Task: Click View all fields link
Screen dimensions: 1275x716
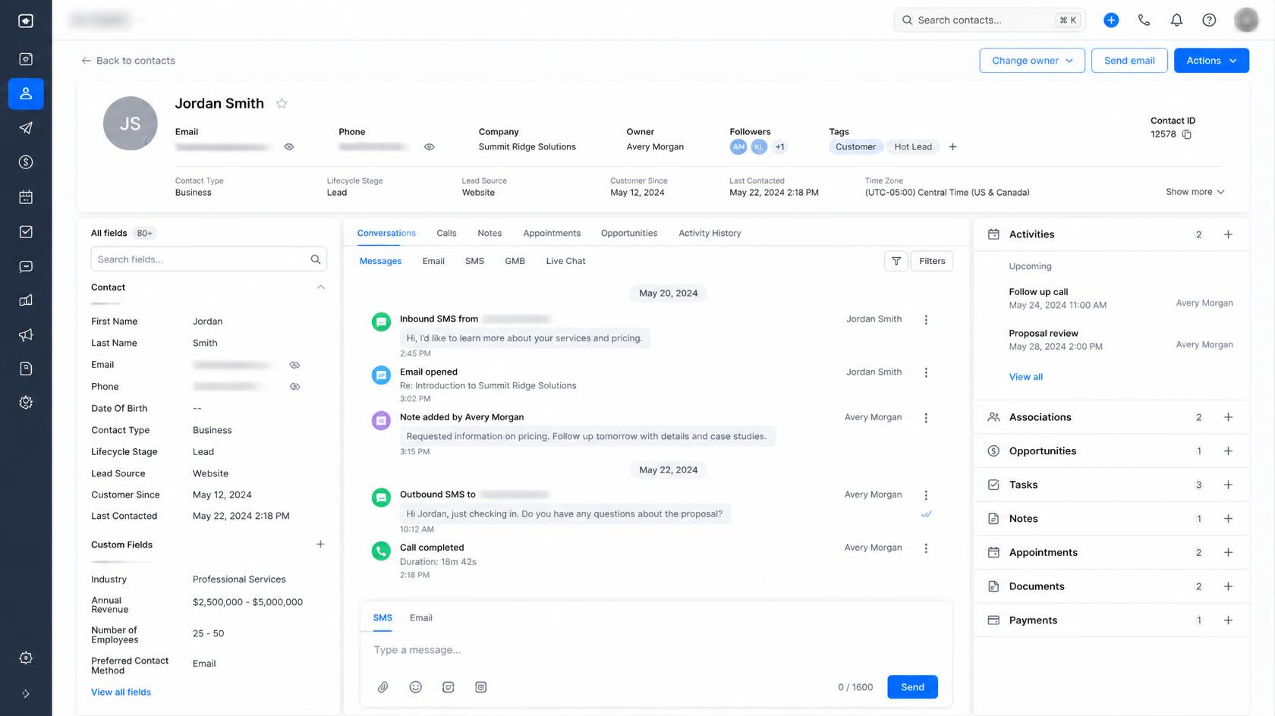Action: (121, 692)
